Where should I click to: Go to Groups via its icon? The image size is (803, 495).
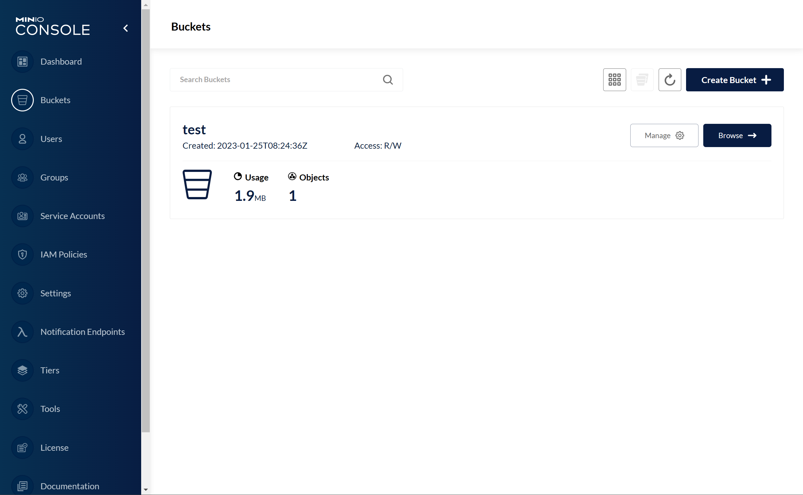click(22, 177)
